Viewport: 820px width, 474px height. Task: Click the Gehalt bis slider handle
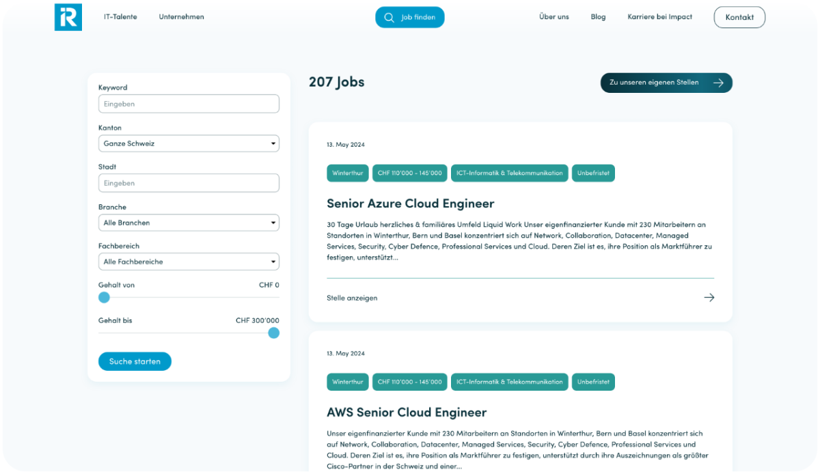tap(273, 333)
